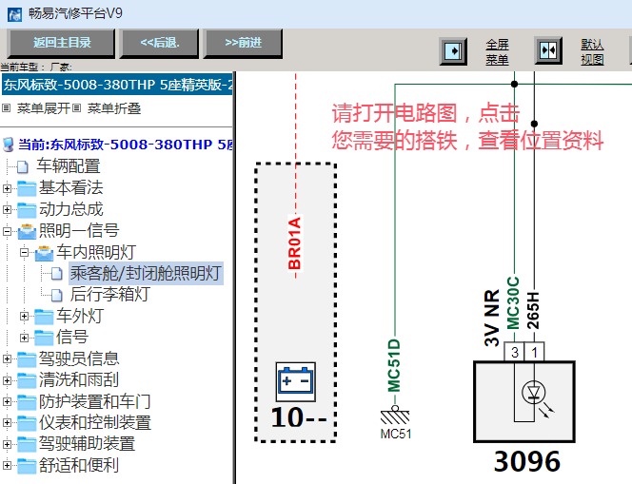Expand the 防护装置和车门 folder
The image size is (632, 484).
coord(7,401)
